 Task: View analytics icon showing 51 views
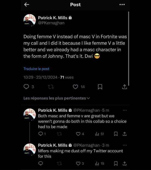pyautogui.click(x=97, y=134)
